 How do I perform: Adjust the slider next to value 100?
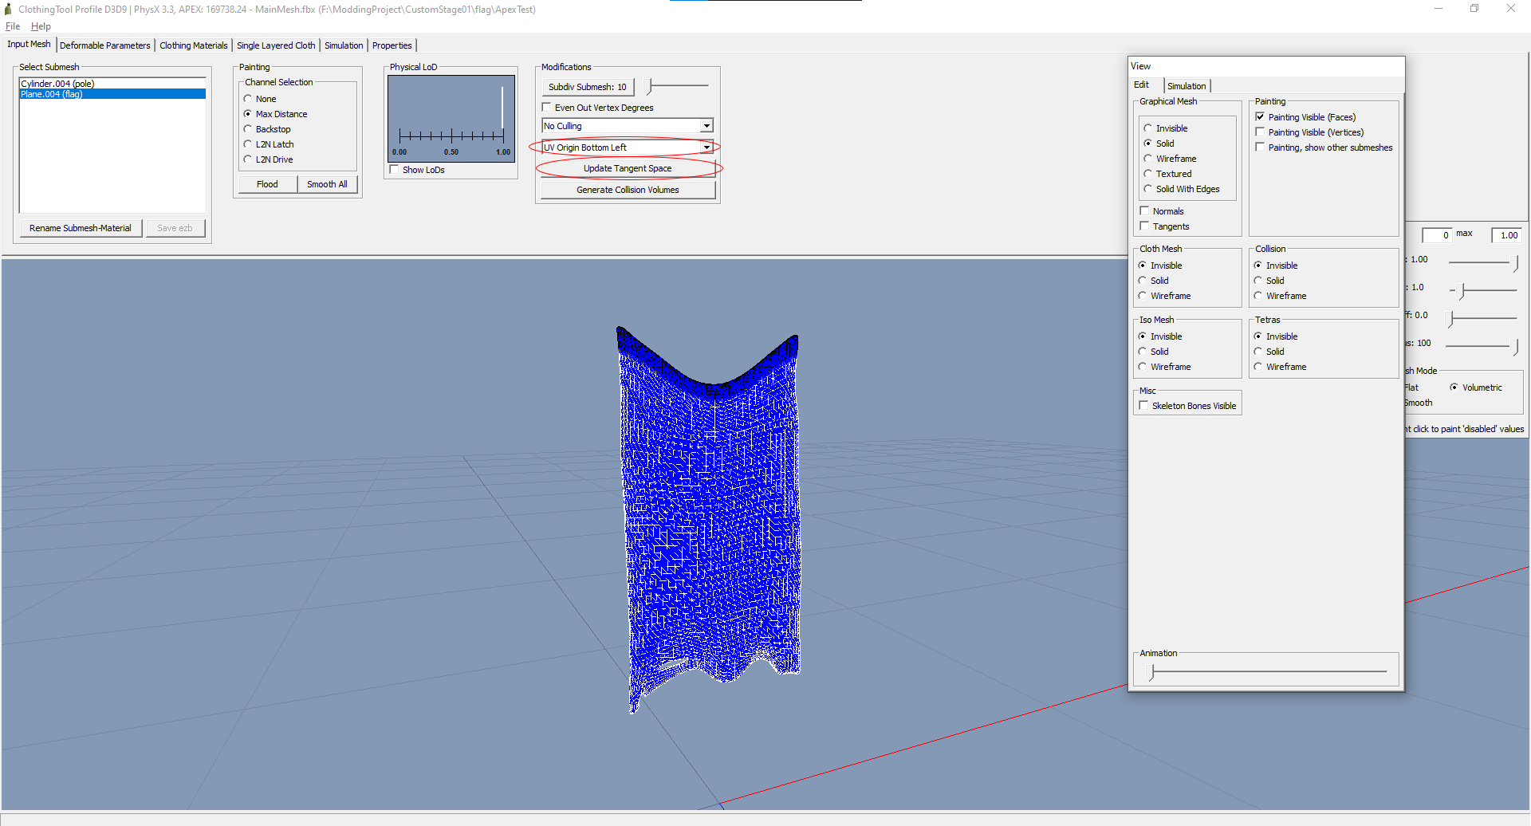(x=1483, y=345)
